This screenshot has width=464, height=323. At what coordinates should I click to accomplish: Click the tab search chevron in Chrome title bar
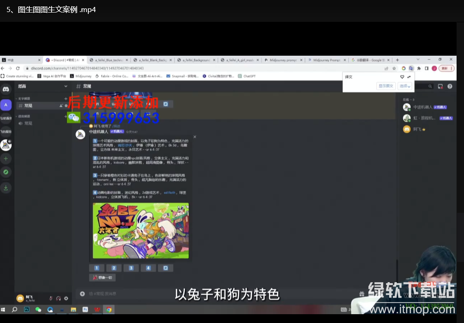click(418, 59)
